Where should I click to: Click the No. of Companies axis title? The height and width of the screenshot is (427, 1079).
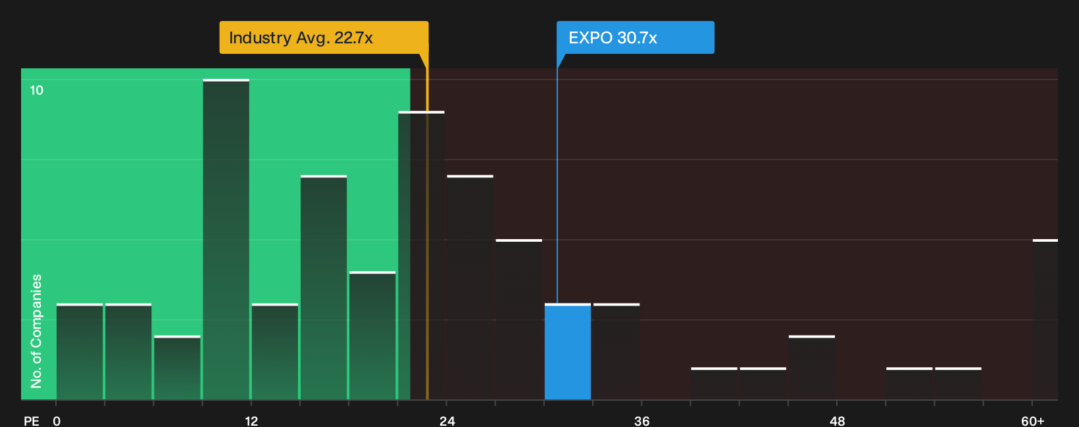[36, 331]
